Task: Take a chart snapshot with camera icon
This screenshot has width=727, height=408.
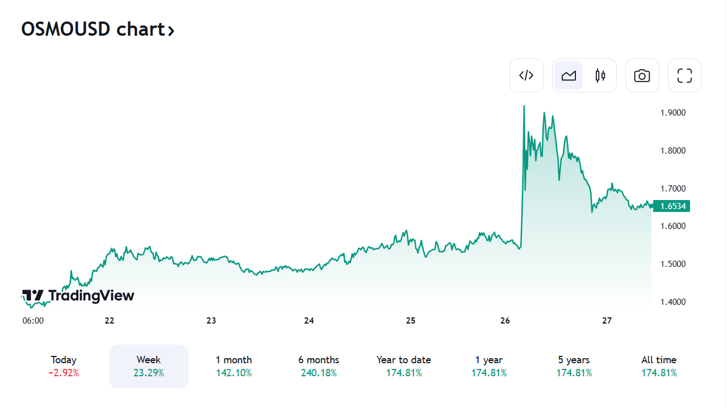Action: [642, 75]
